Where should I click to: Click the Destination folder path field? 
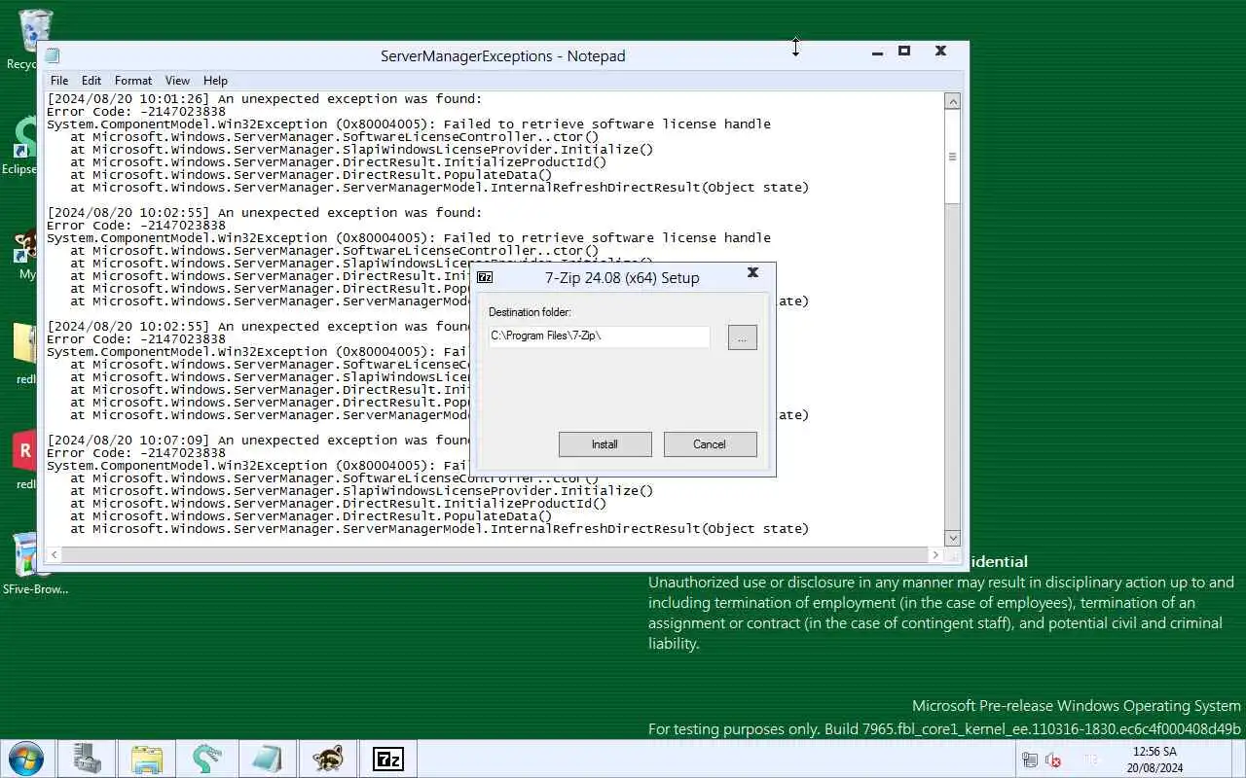click(600, 336)
